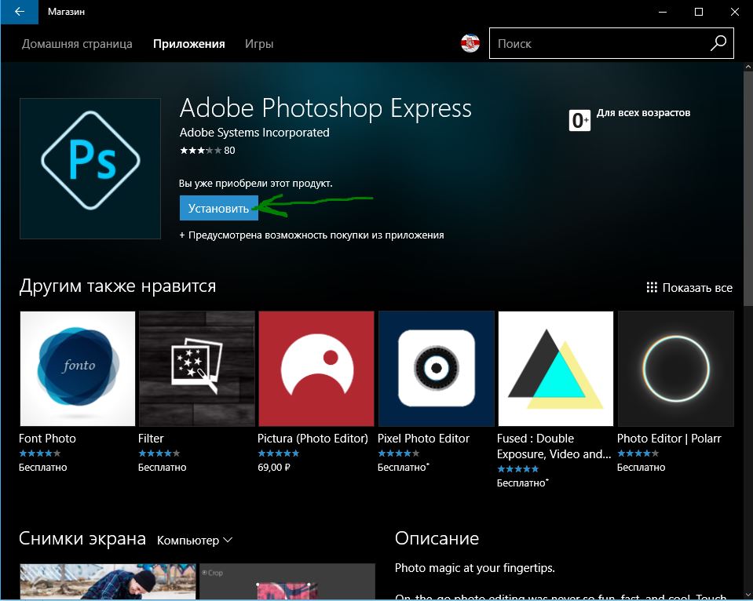This screenshot has width=753, height=601.
Task: Open the Fused Double Exposure app tile
Action: (x=556, y=369)
